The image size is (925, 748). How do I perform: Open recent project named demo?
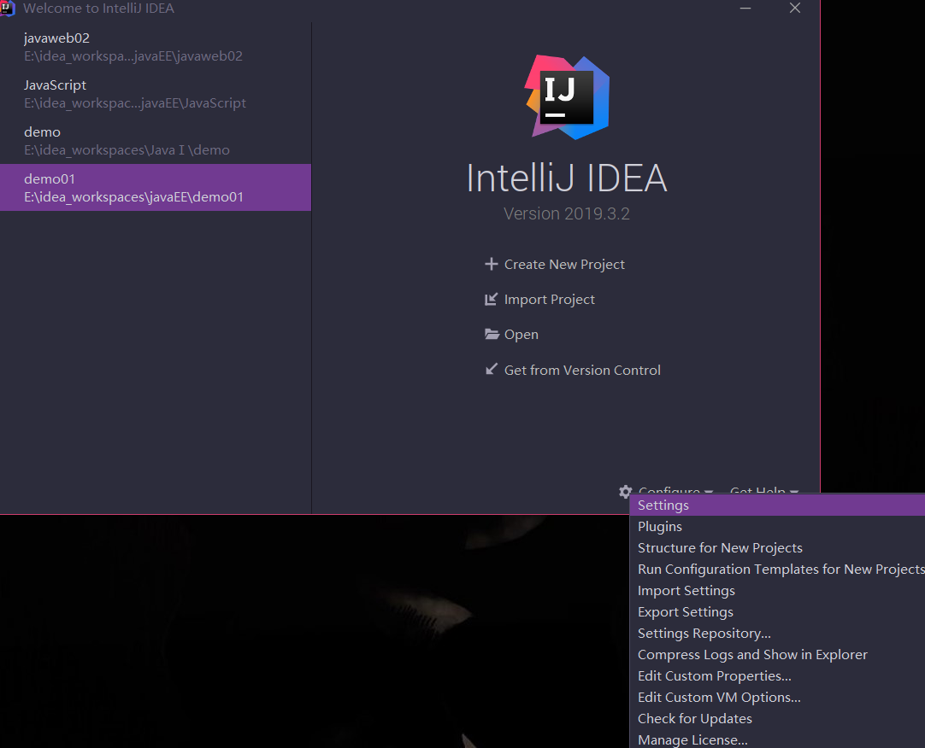pos(155,140)
